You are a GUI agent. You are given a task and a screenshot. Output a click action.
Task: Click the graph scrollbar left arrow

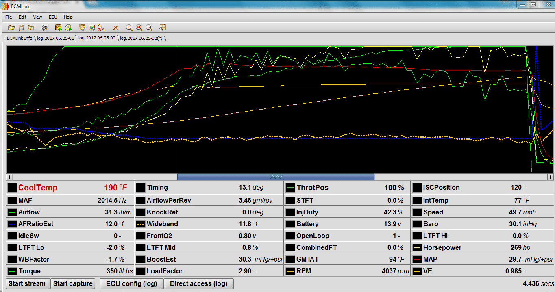click(9, 177)
